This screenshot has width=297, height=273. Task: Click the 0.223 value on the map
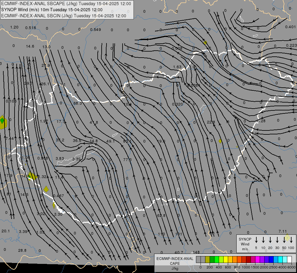point(292,45)
